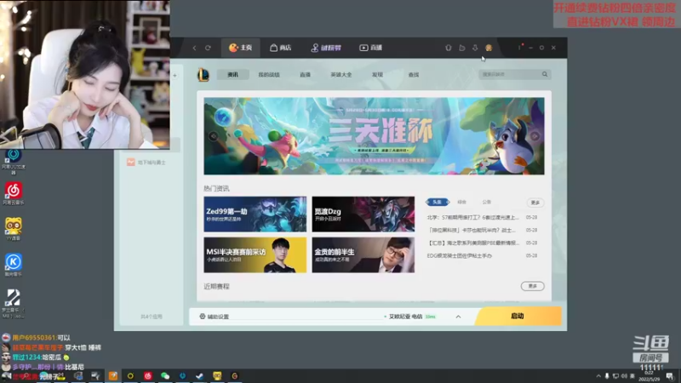Open the 「排位黑科技」 news headline
Screen dimensions: 681x383
point(472,230)
